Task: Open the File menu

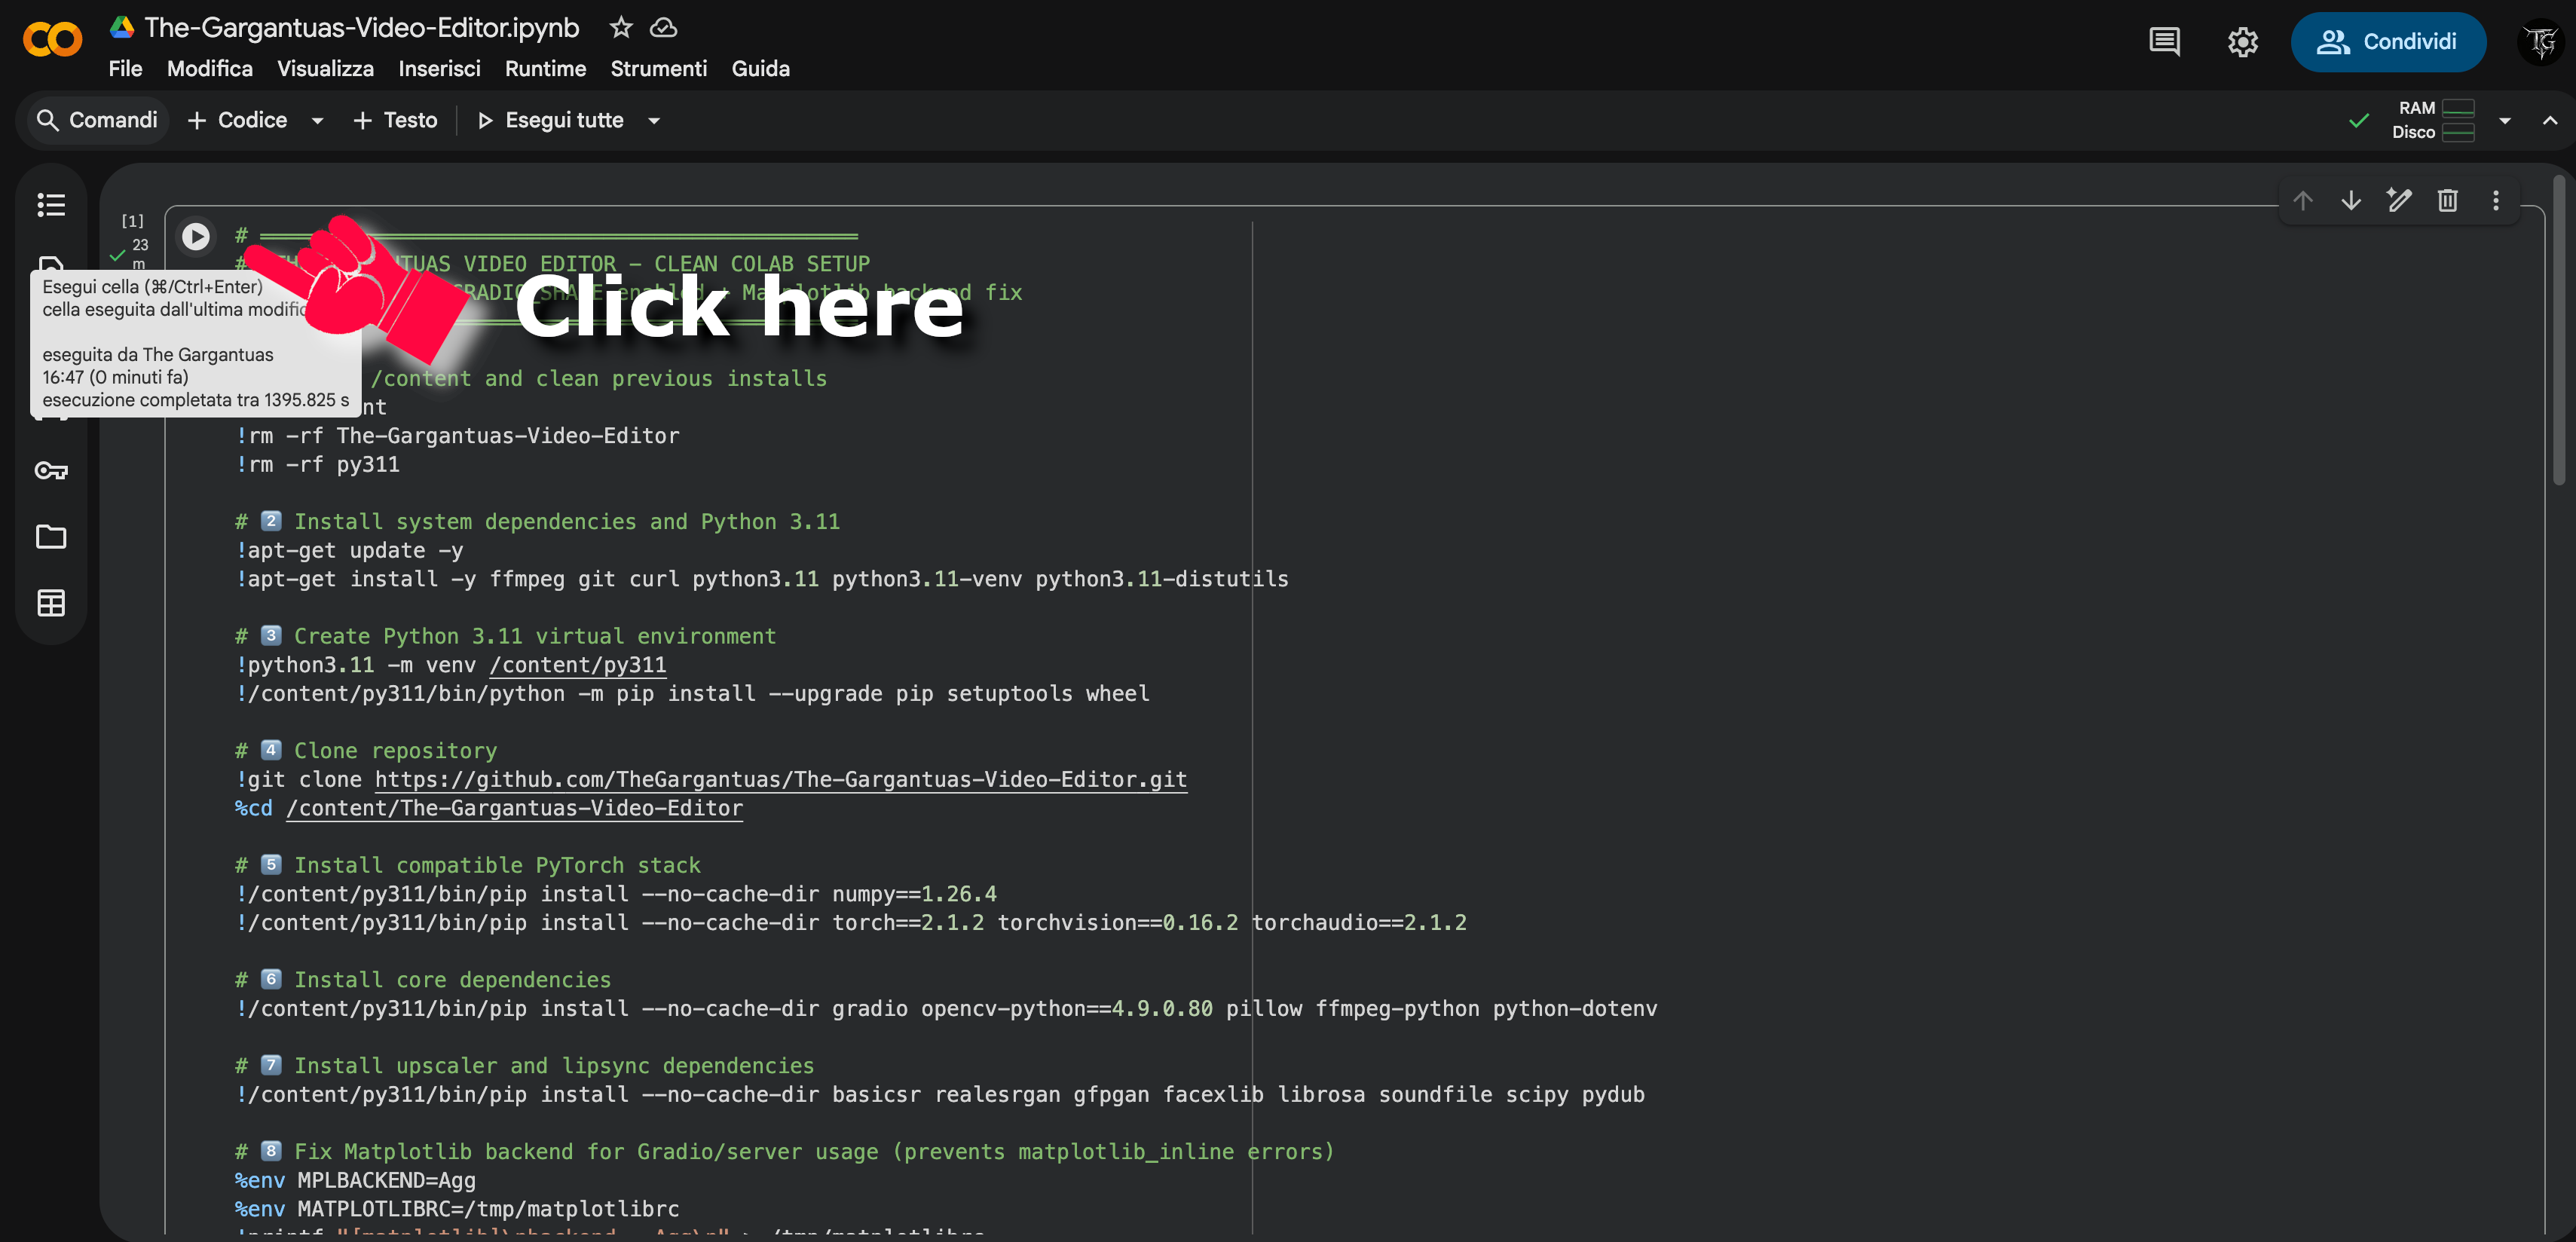Action: tap(125, 69)
